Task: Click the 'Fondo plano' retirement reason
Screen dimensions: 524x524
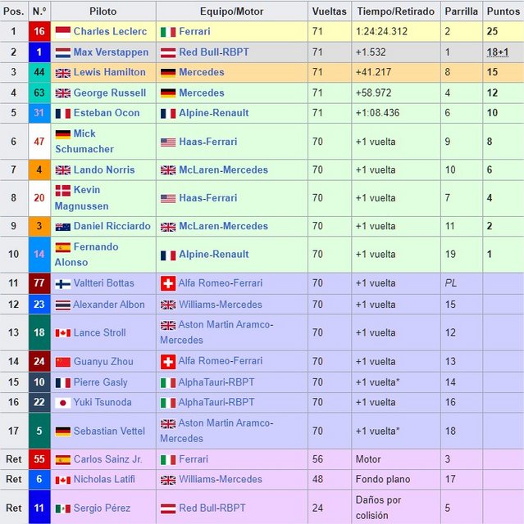Action: click(x=383, y=479)
